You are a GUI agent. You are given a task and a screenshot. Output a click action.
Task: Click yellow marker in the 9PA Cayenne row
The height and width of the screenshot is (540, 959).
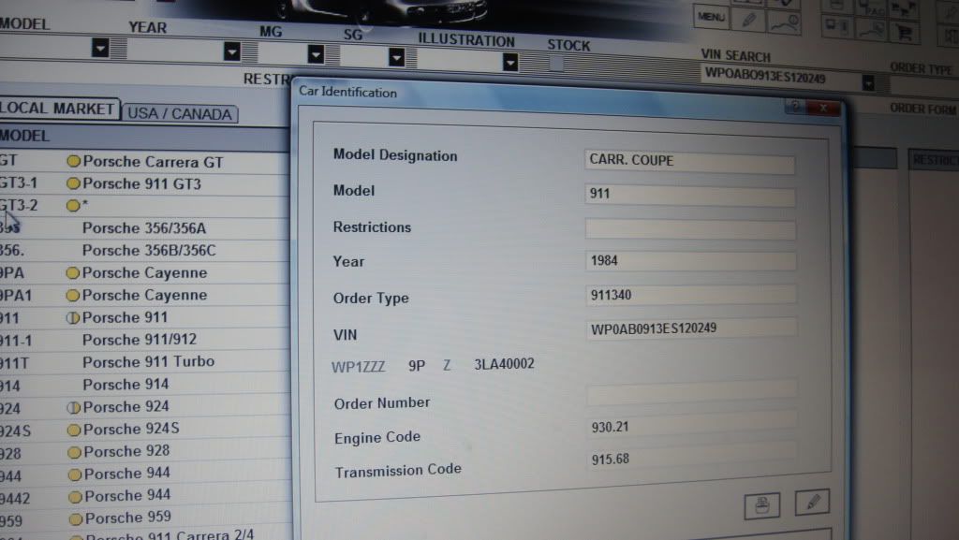coord(73,272)
